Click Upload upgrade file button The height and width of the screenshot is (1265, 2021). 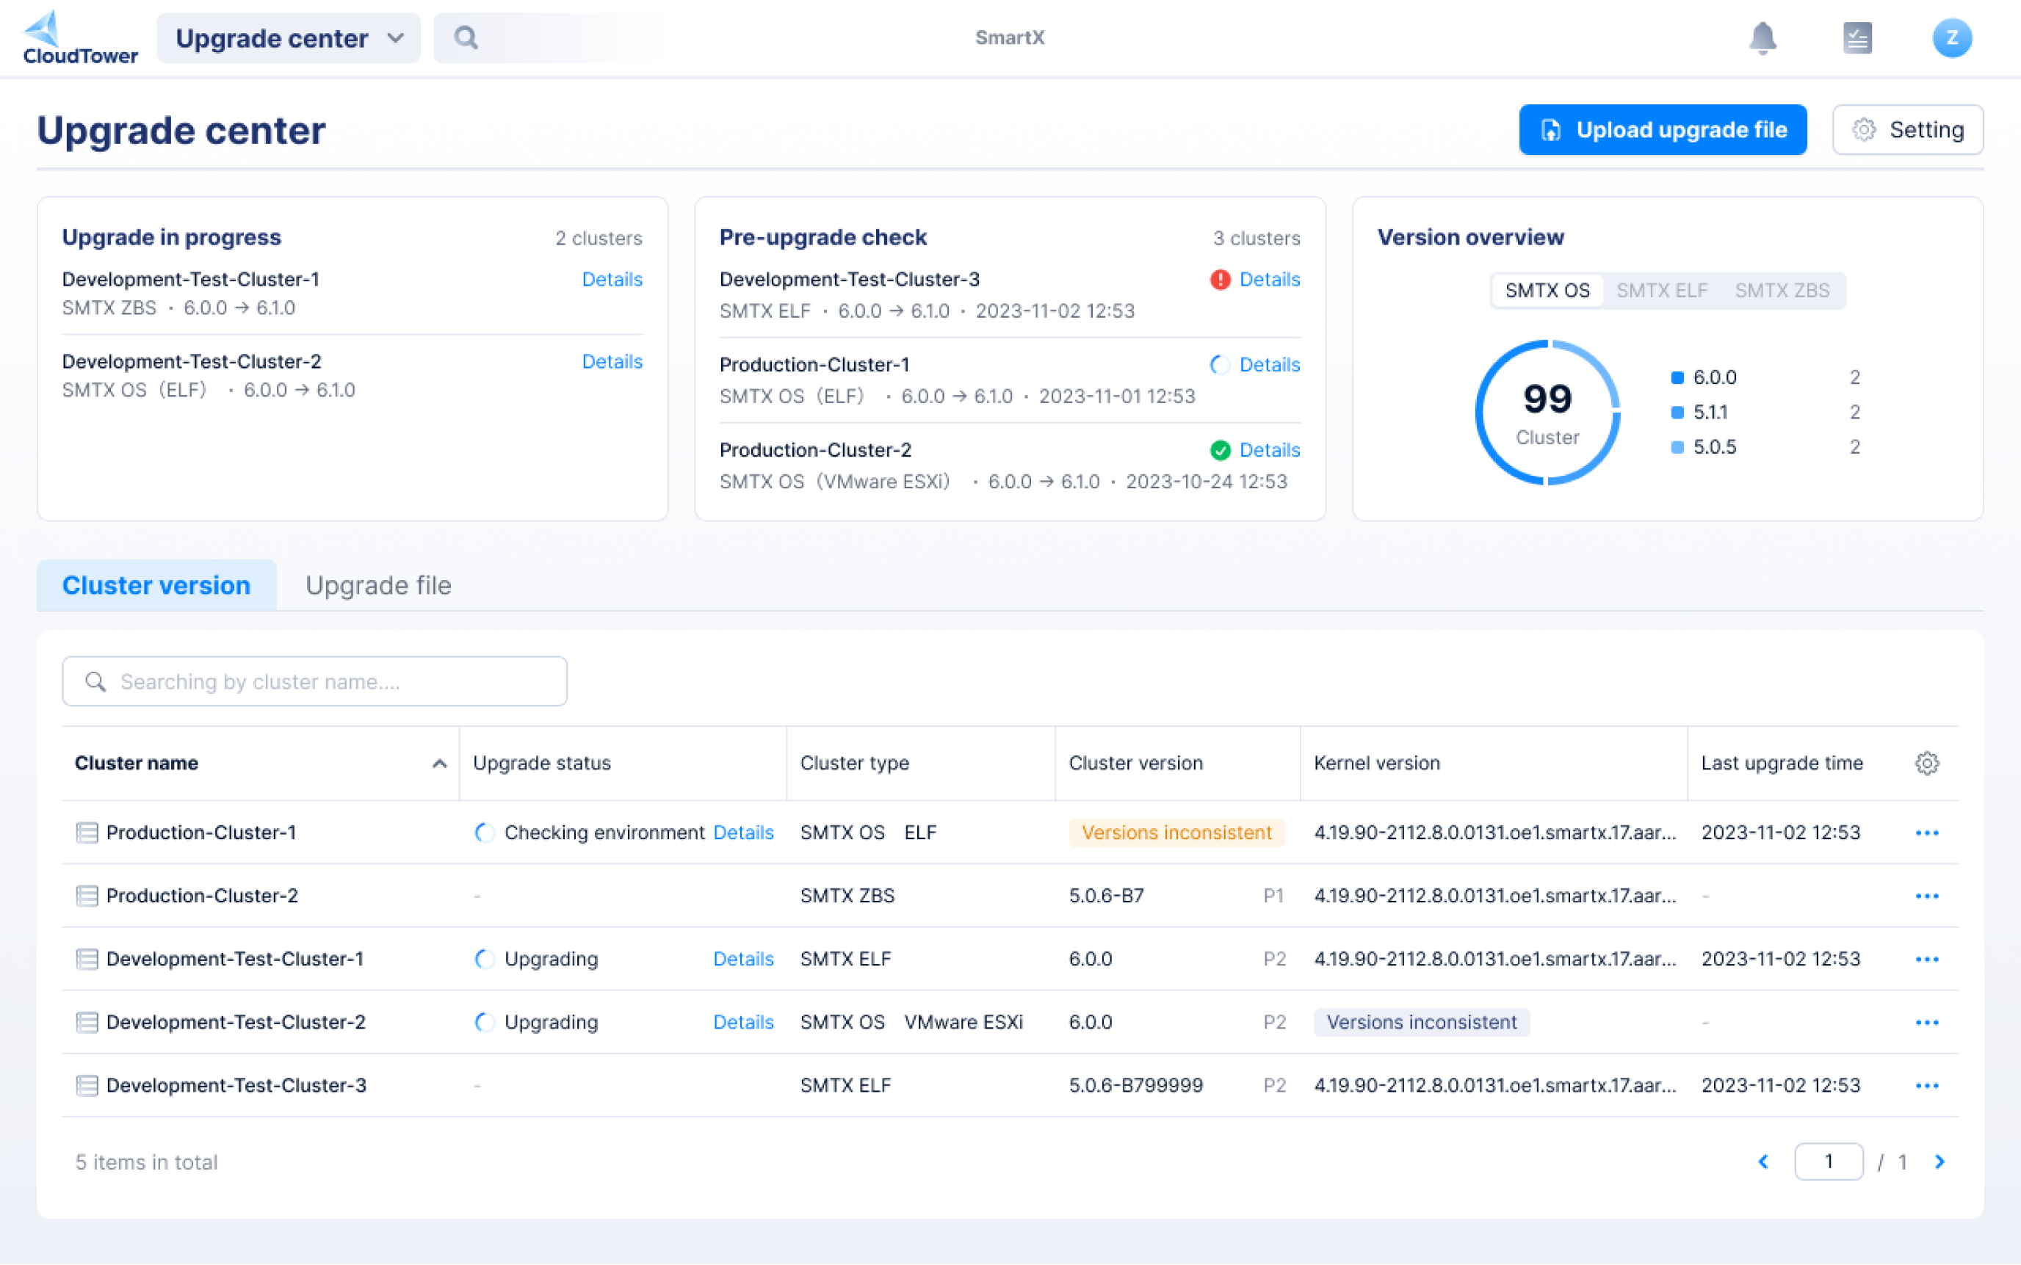click(1662, 130)
